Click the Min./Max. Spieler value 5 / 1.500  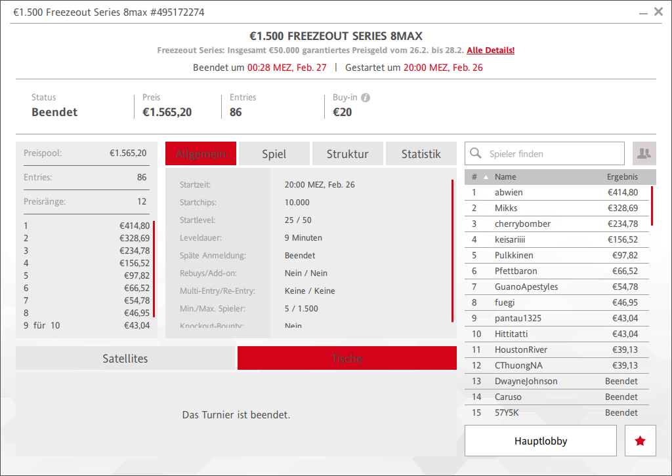pyautogui.click(x=301, y=309)
